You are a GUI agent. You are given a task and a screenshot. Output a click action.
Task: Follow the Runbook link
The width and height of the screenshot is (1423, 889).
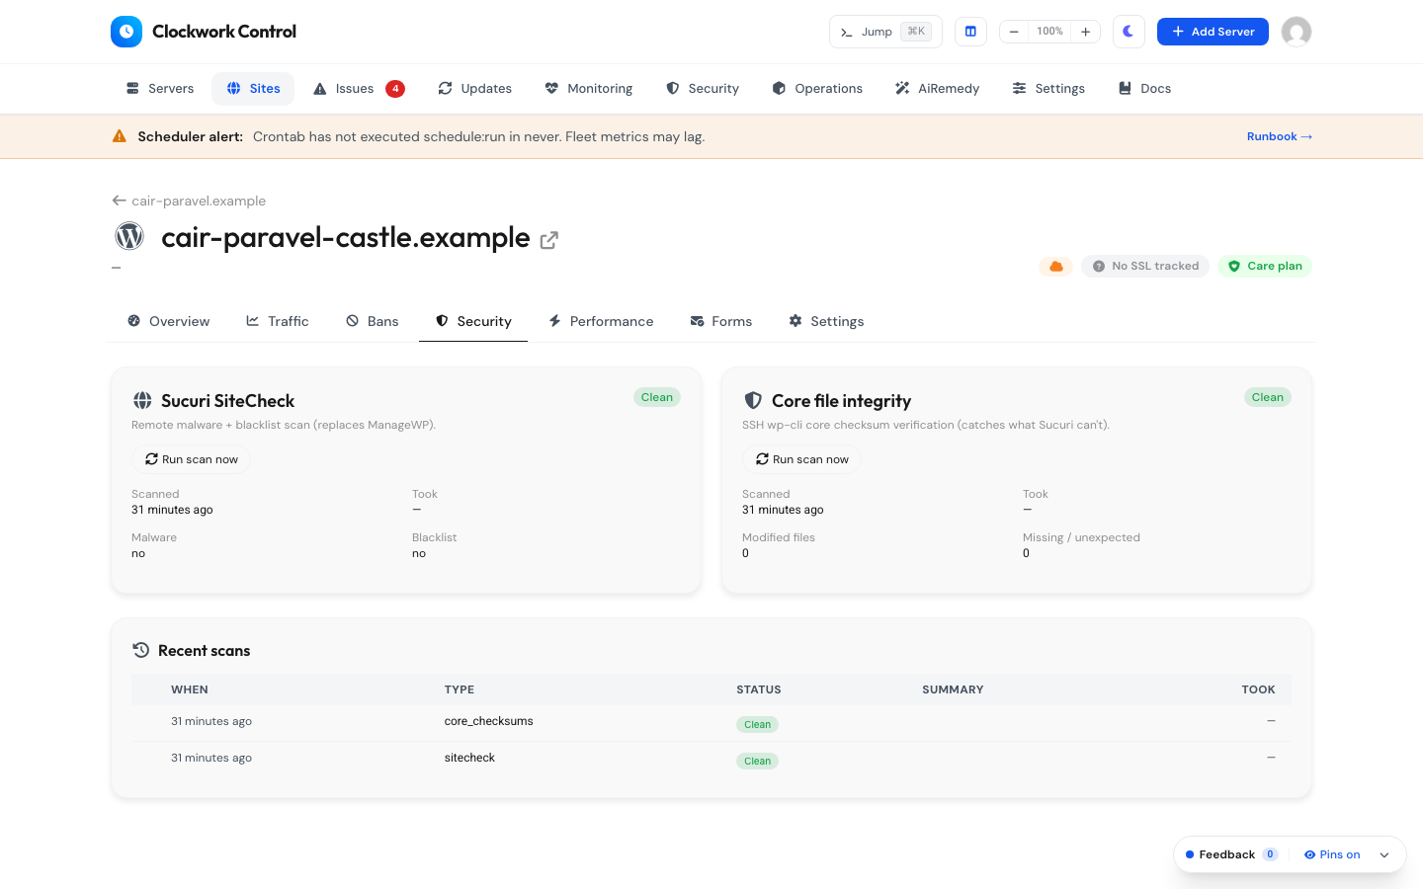(x=1279, y=136)
